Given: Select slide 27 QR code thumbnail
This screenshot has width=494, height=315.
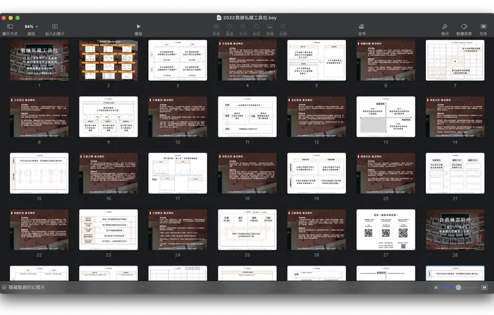Looking at the screenshot, I should 386,230.
